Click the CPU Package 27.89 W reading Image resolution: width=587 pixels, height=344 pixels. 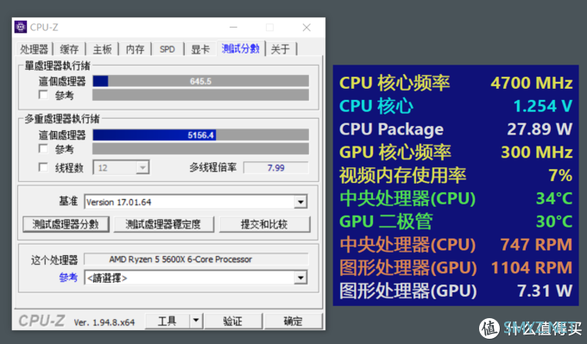(456, 129)
